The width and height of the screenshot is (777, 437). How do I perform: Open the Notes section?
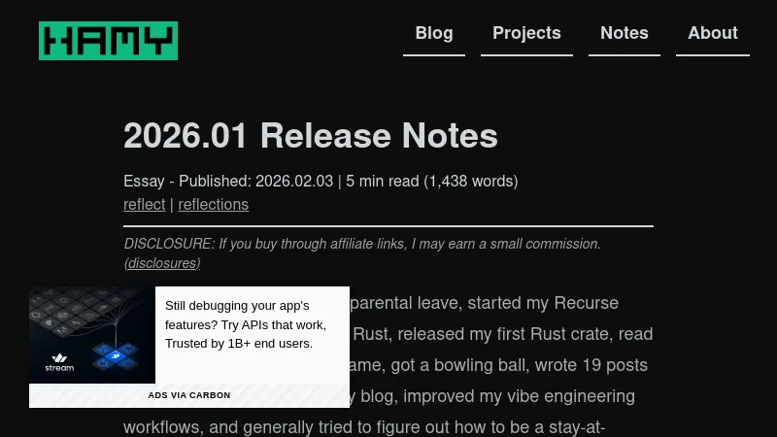625,34
